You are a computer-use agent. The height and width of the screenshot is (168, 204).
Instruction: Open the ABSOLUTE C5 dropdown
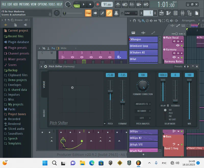(143, 104)
